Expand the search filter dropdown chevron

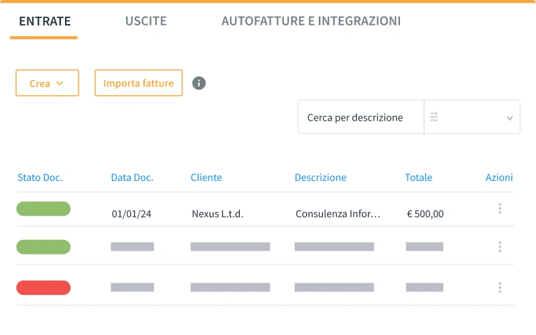509,118
